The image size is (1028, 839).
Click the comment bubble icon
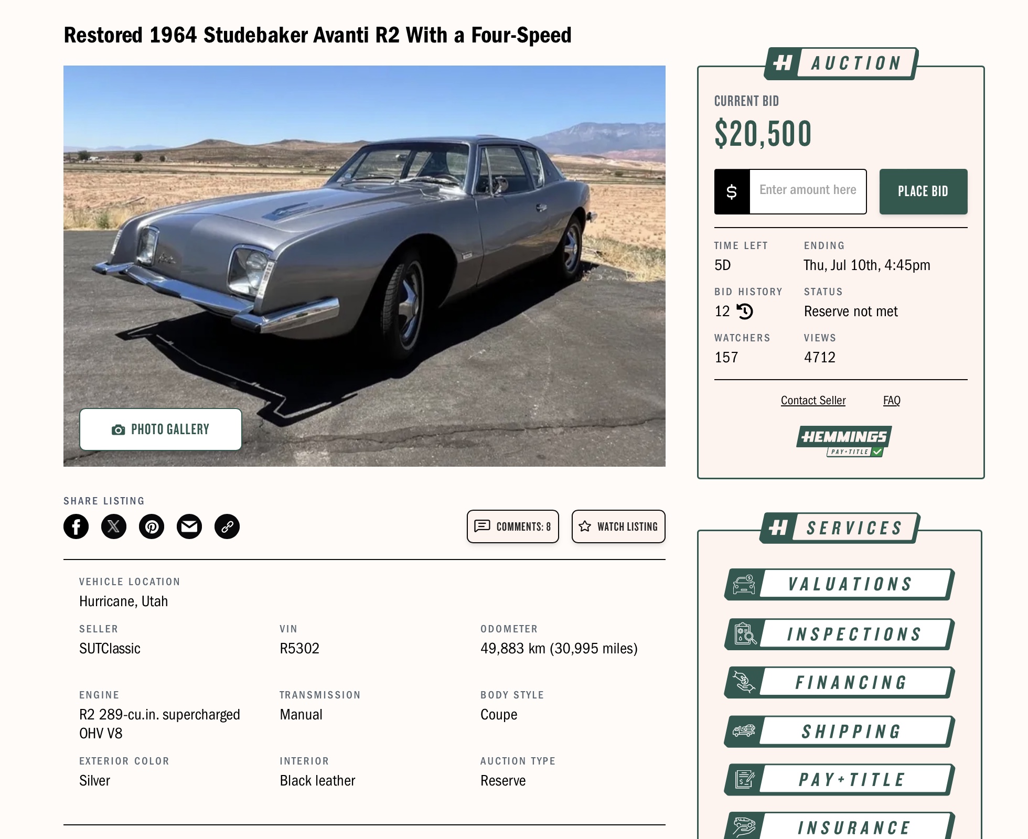482,526
